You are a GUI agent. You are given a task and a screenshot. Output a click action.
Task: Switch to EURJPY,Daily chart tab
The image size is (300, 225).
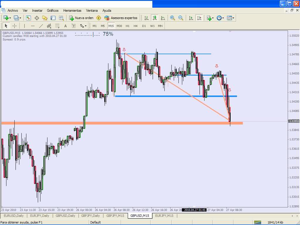click(x=40, y=216)
